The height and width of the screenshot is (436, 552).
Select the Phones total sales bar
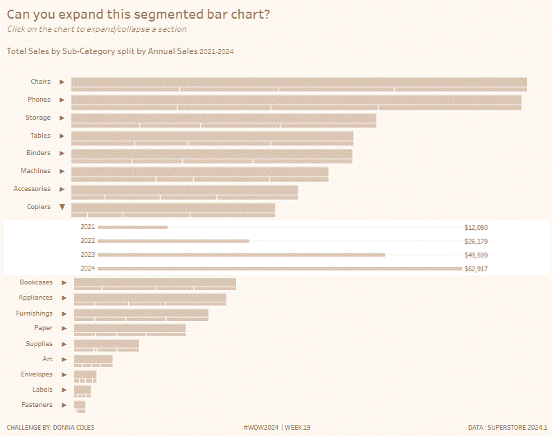[296, 100]
